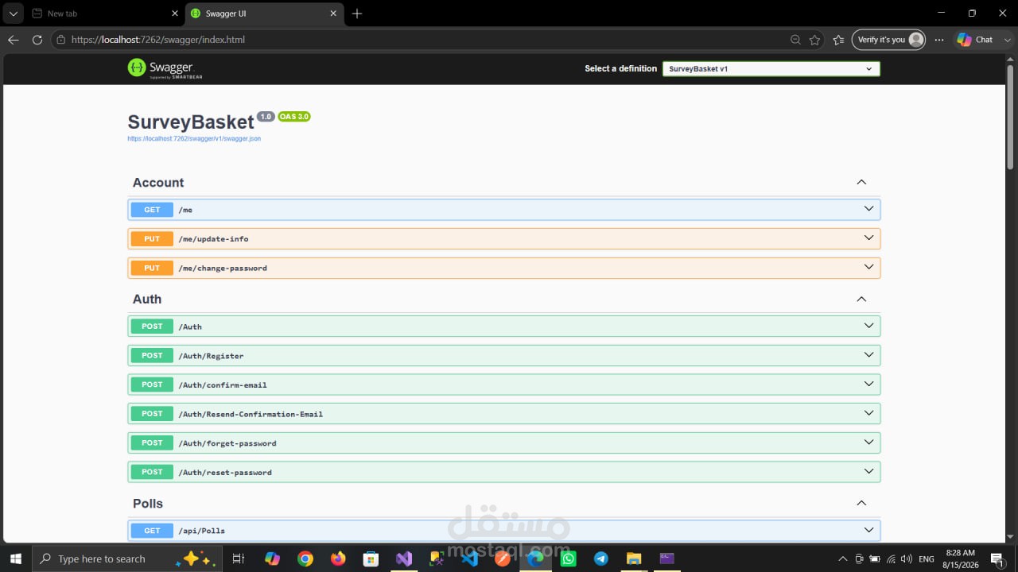Go back with the browser back arrow
Image resolution: width=1018 pixels, height=572 pixels.
(14, 40)
